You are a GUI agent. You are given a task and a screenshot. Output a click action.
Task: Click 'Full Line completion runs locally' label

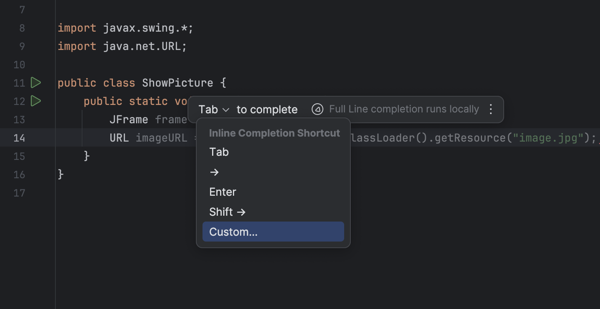coord(404,109)
